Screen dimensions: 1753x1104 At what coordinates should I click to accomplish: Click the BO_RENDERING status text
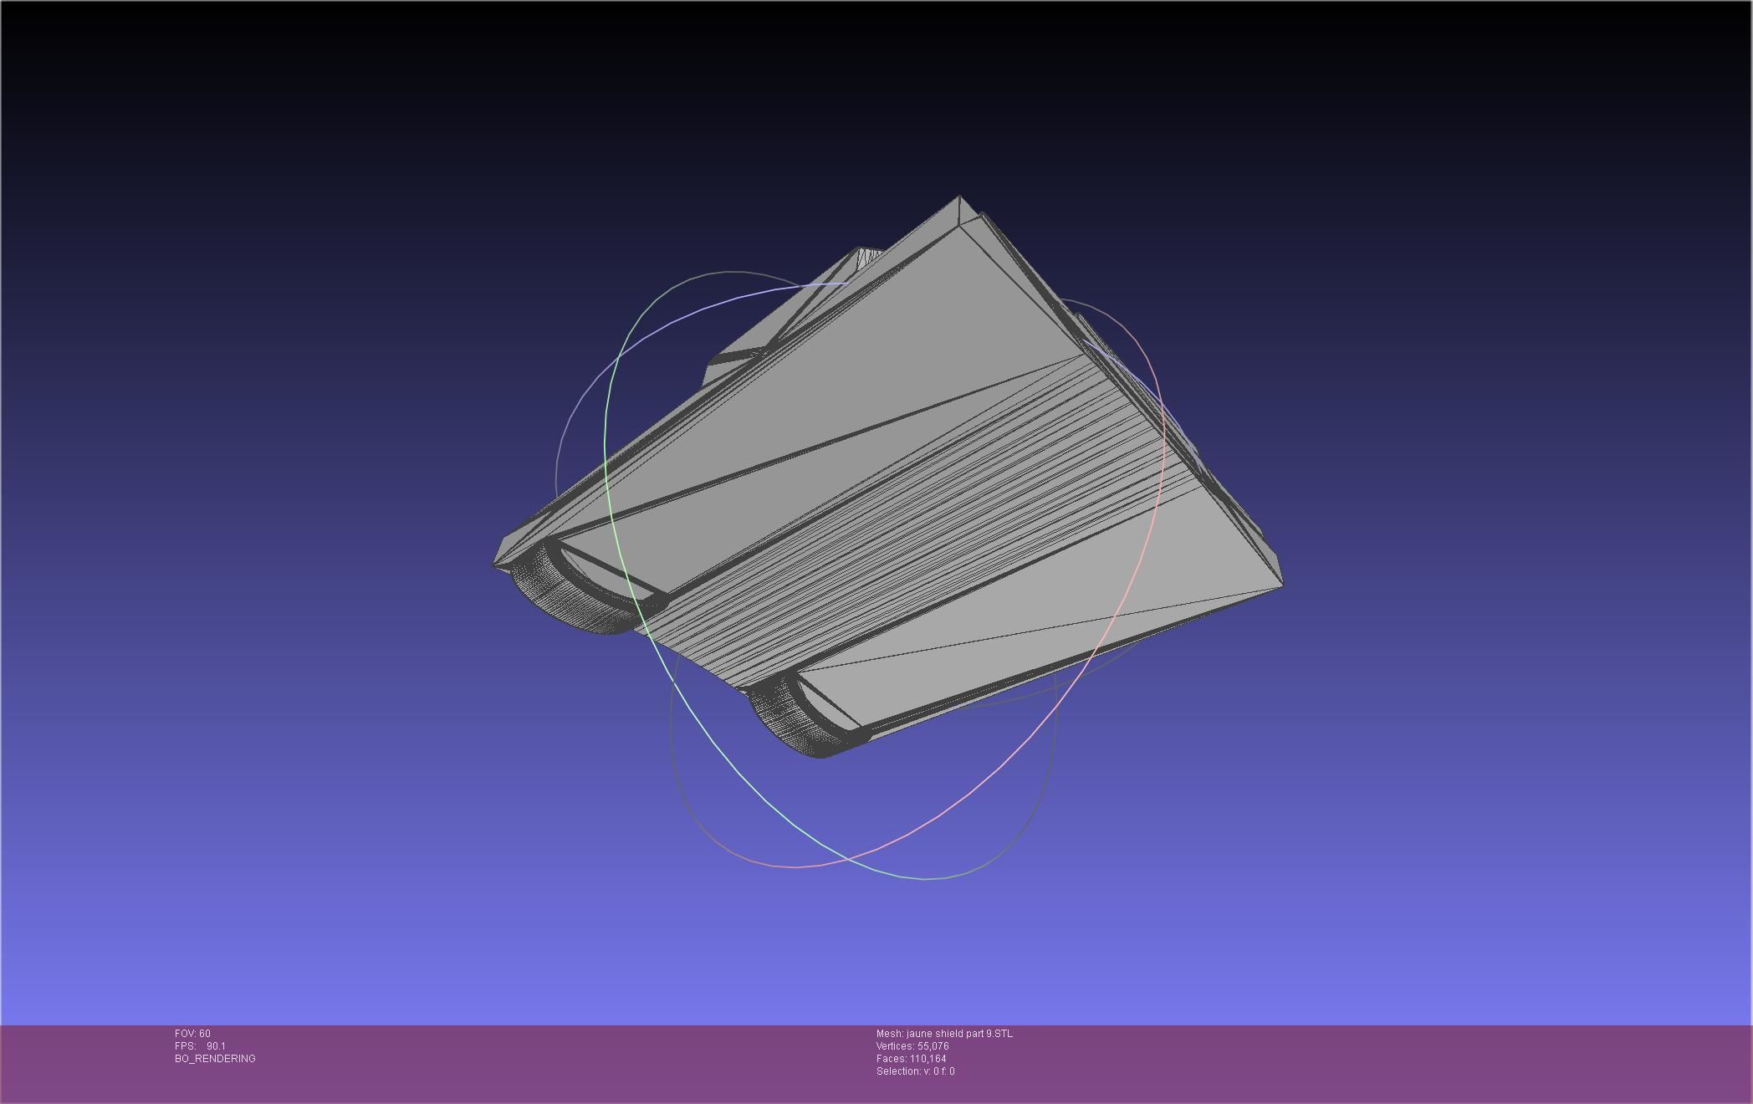pyautogui.click(x=215, y=1059)
